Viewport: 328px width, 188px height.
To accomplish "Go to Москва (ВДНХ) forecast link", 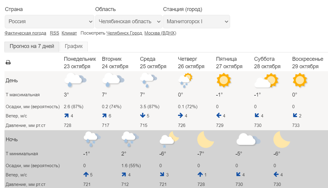I will click(160, 33).
